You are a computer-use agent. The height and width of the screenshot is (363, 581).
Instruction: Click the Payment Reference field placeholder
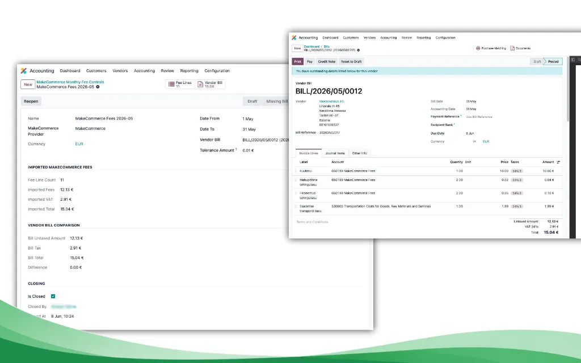(479, 117)
